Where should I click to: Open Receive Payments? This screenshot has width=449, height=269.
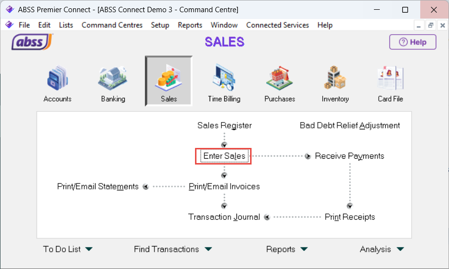click(x=349, y=156)
